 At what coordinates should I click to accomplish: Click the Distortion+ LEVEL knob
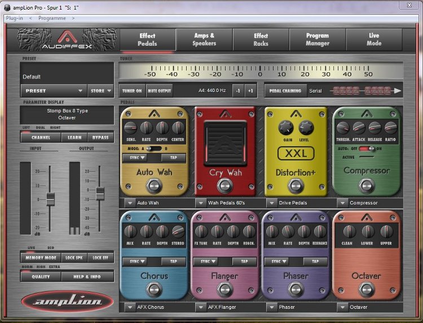coord(306,128)
